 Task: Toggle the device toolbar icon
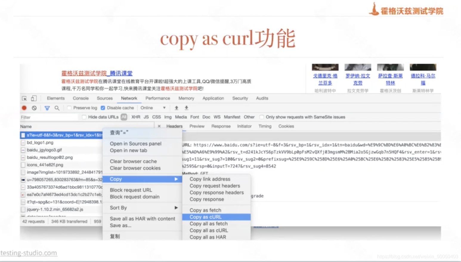(x=34, y=98)
